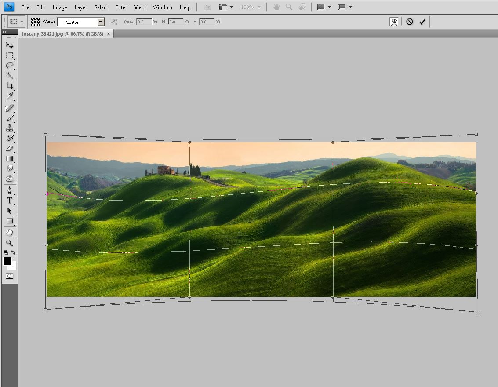Click the black foreground color swatch

tap(7, 261)
